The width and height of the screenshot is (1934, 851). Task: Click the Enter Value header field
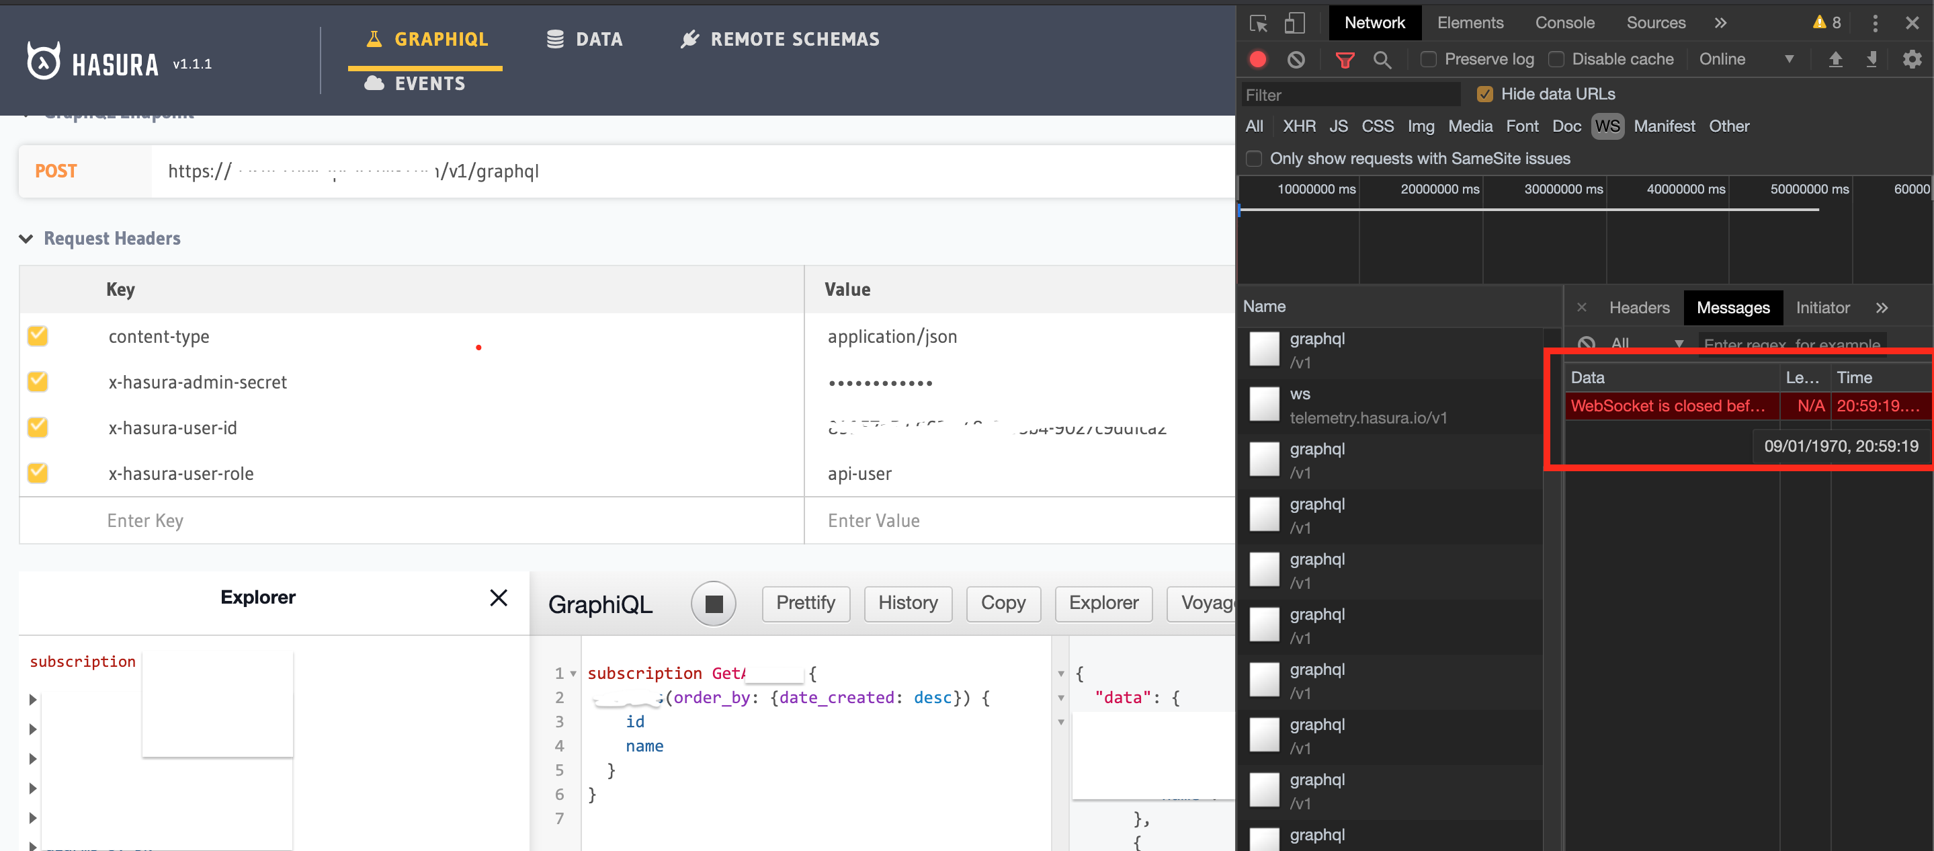(x=1019, y=520)
